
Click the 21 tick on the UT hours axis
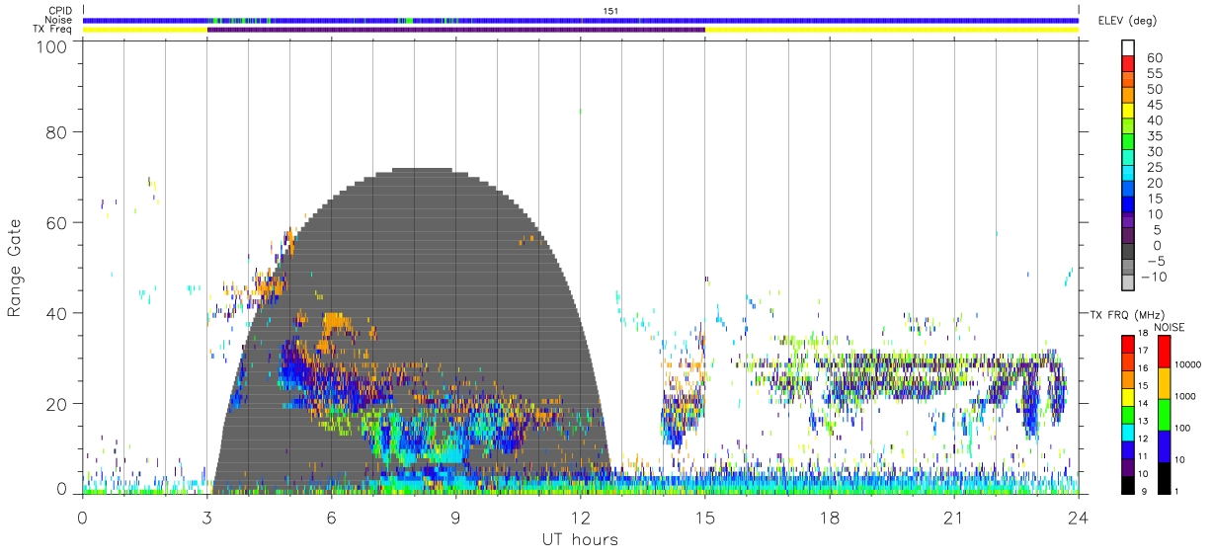coord(954,517)
